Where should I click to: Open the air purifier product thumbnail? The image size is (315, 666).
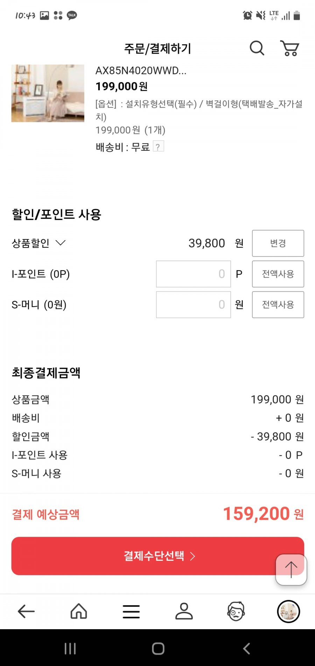(x=48, y=93)
